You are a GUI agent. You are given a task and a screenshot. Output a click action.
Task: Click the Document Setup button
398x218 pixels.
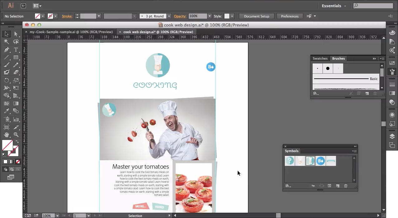pyautogui.click(x=256, y=16)
